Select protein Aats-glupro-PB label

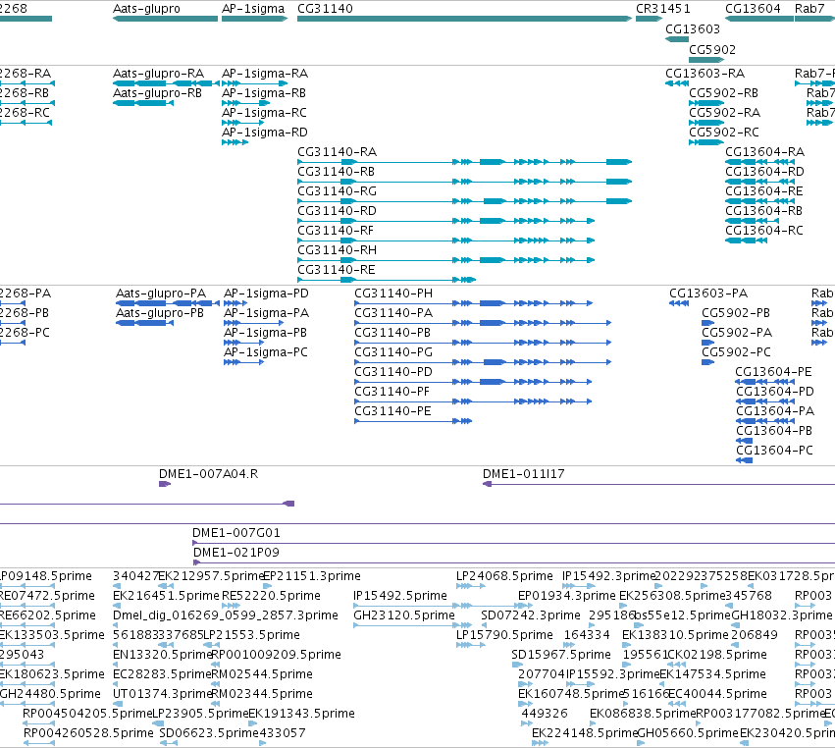click(160, 313)
